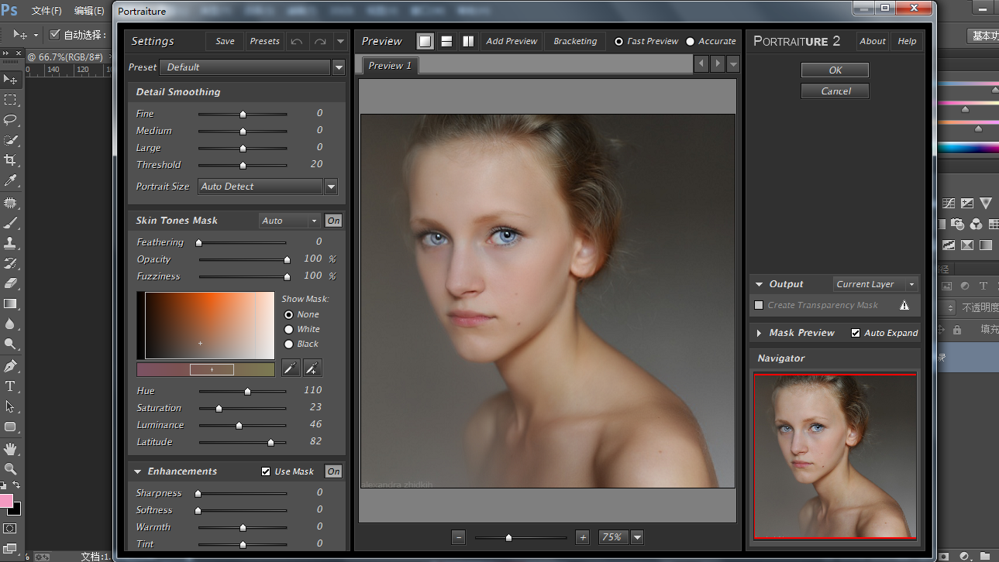Select horizontal split preview layout icon

446,41
